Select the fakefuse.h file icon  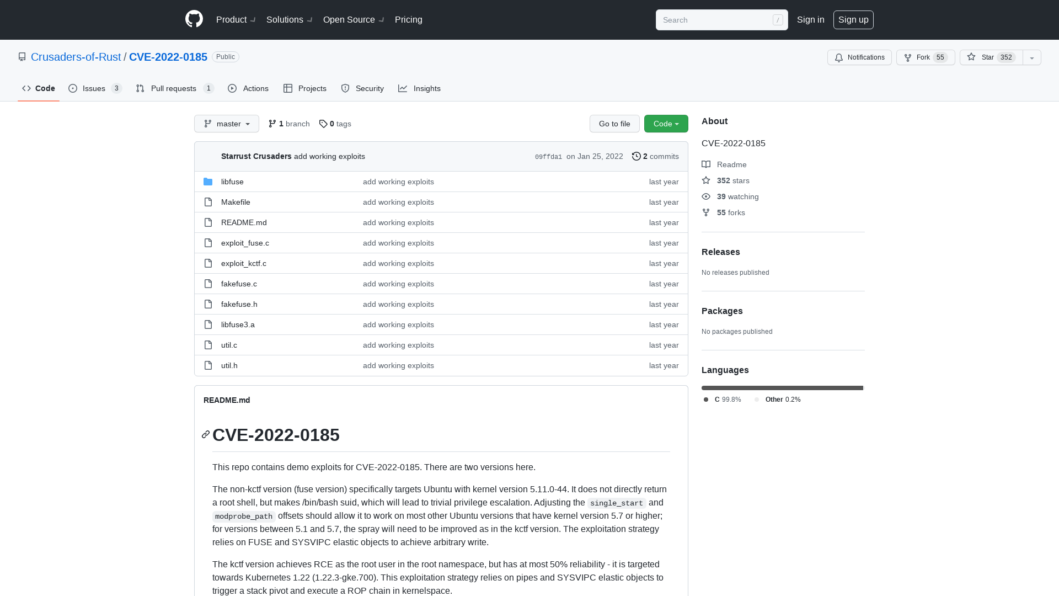208,304
